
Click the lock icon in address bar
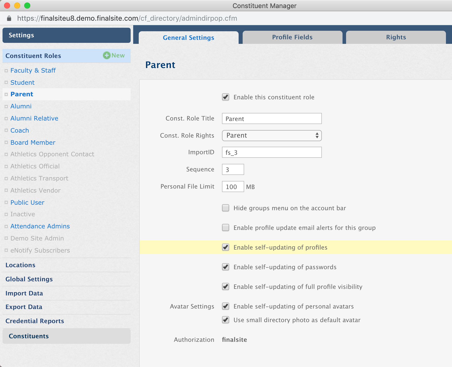(x=9, y=18)
